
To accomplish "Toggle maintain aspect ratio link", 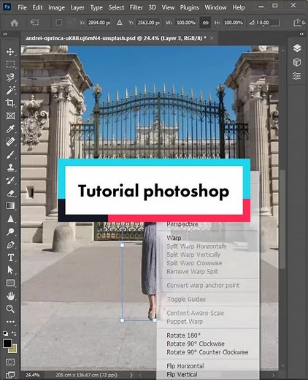I will click(x=205, y=23).
